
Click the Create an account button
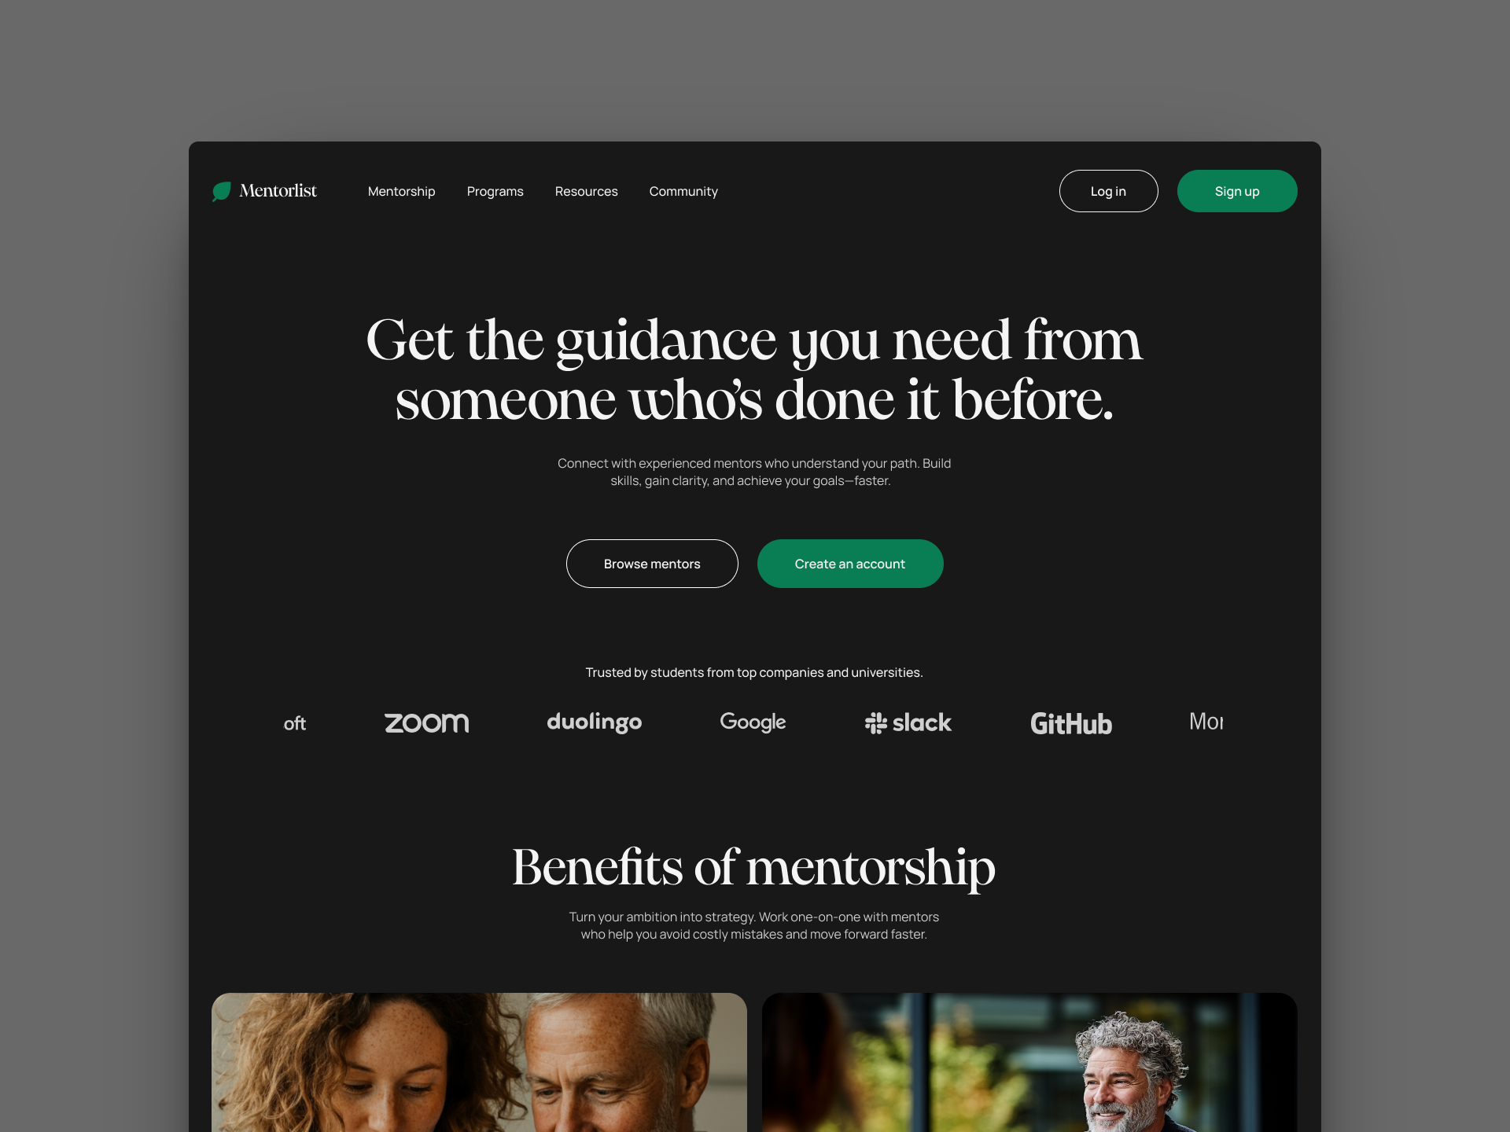pyautogui.click(x=850, y=564)
